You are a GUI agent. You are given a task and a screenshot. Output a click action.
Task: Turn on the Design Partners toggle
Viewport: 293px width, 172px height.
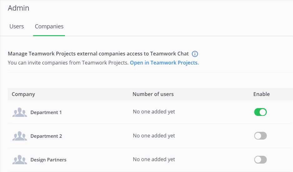[260, 160]
